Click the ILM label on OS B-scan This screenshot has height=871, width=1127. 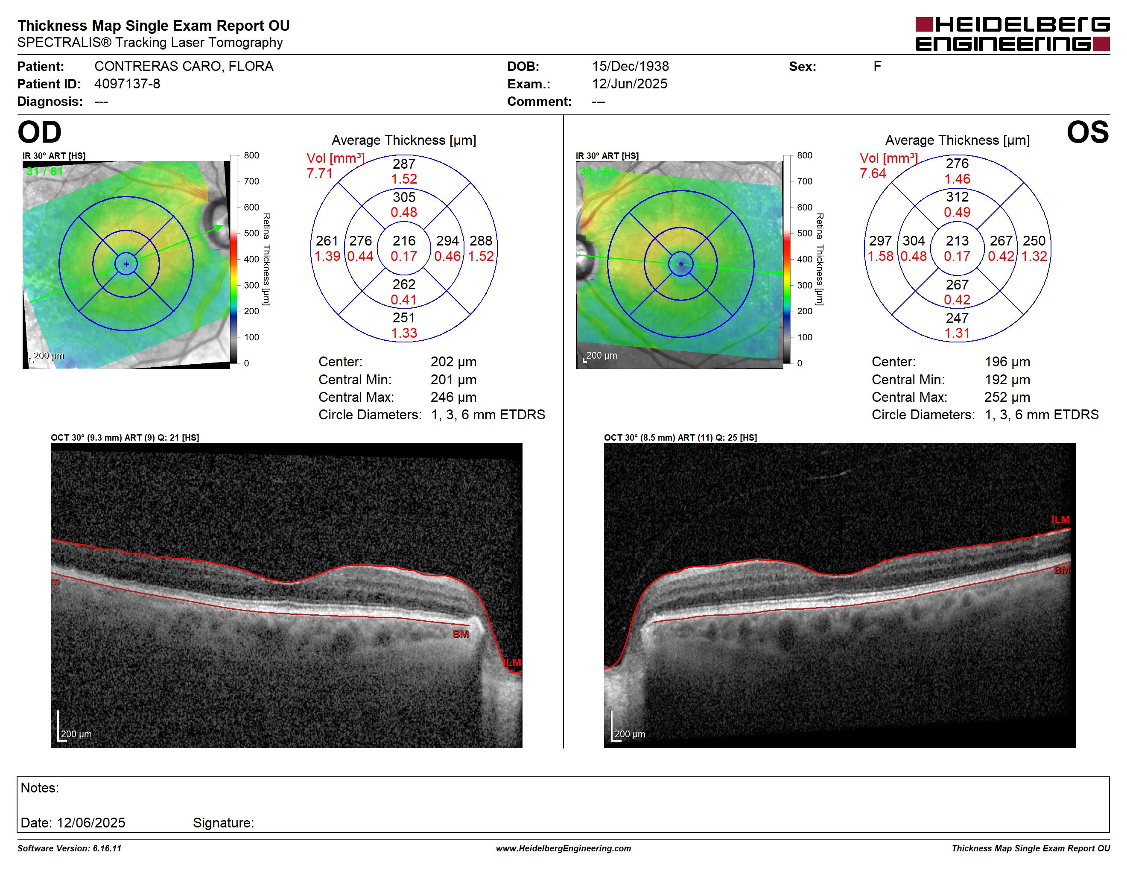click(1061, 520)
